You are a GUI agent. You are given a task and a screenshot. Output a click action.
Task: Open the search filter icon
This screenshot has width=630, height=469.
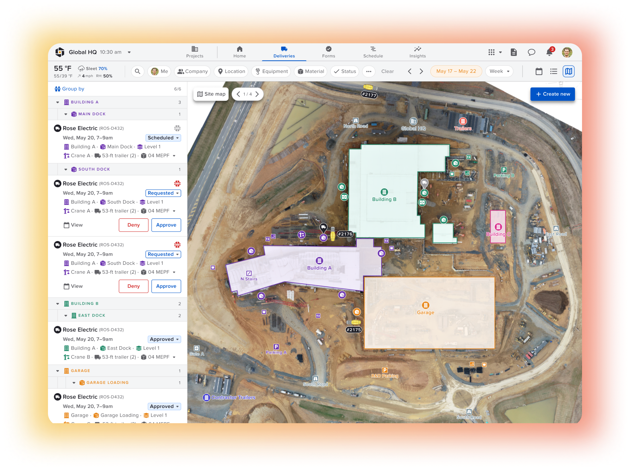[137, 71]
